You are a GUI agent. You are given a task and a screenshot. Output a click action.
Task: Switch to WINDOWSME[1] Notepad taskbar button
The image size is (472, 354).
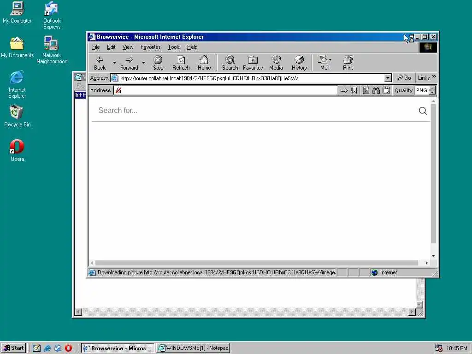193,348
